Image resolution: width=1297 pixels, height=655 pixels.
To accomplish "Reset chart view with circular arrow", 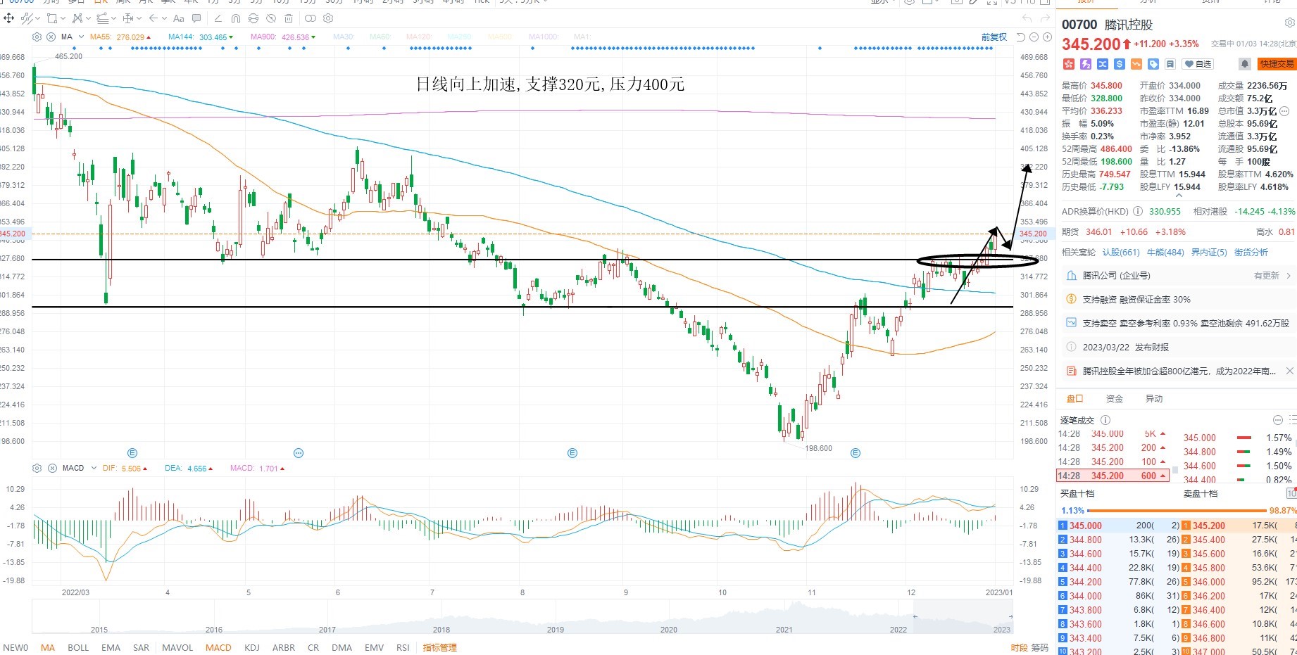I will tap(1021, 37).
